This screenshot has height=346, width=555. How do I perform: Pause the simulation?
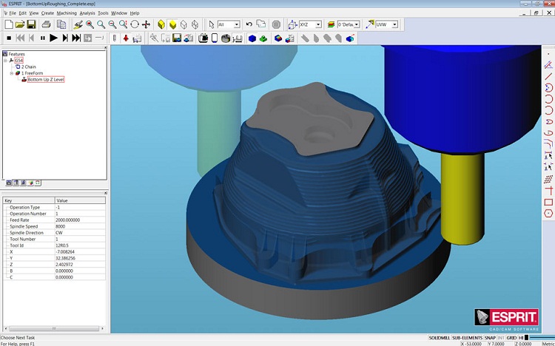click(43, 38)
